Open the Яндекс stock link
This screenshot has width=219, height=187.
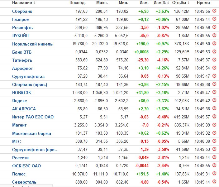(19, 101)
